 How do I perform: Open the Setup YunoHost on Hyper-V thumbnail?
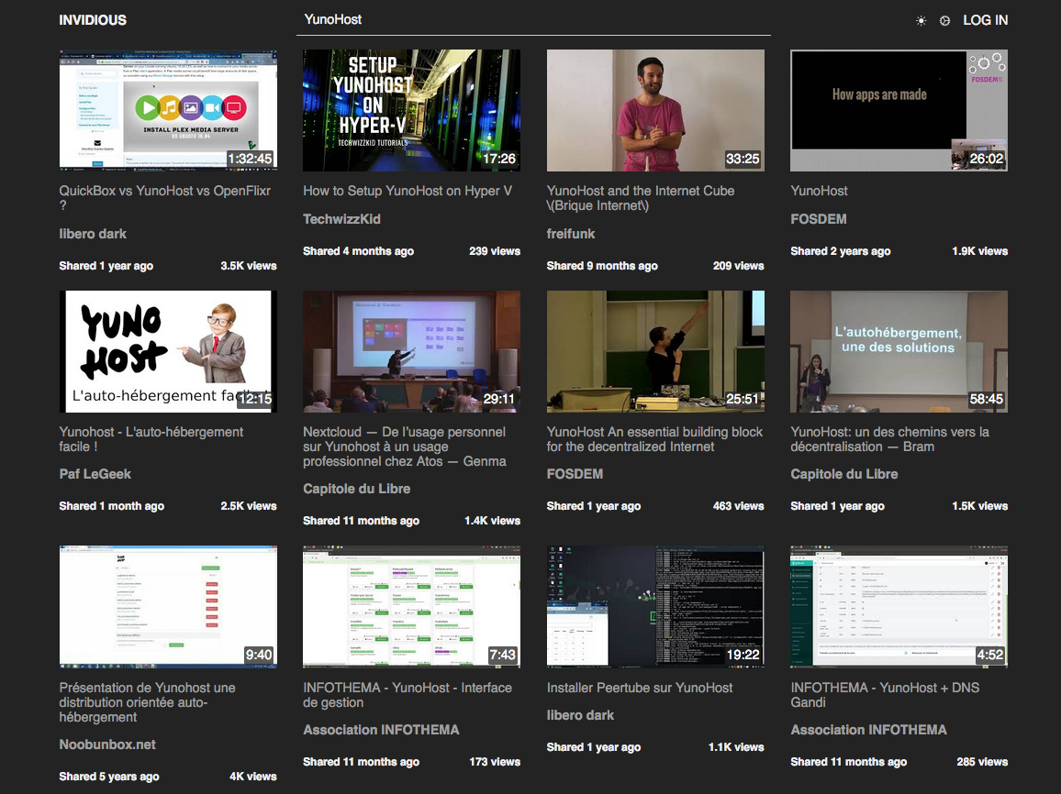coord(411,110)
